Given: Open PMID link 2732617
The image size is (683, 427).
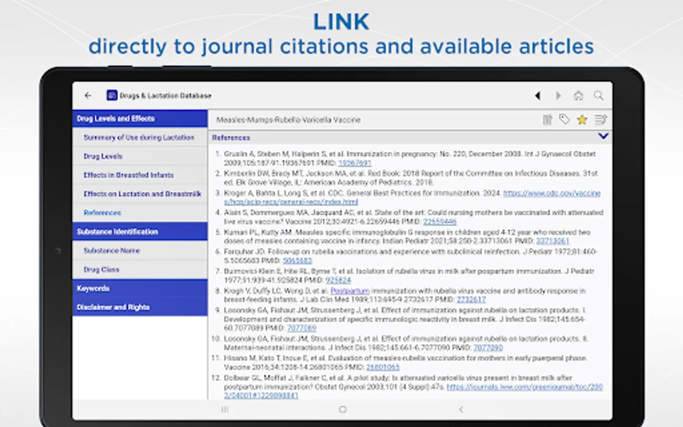Looking at the screenshot, I should (471, 299).
